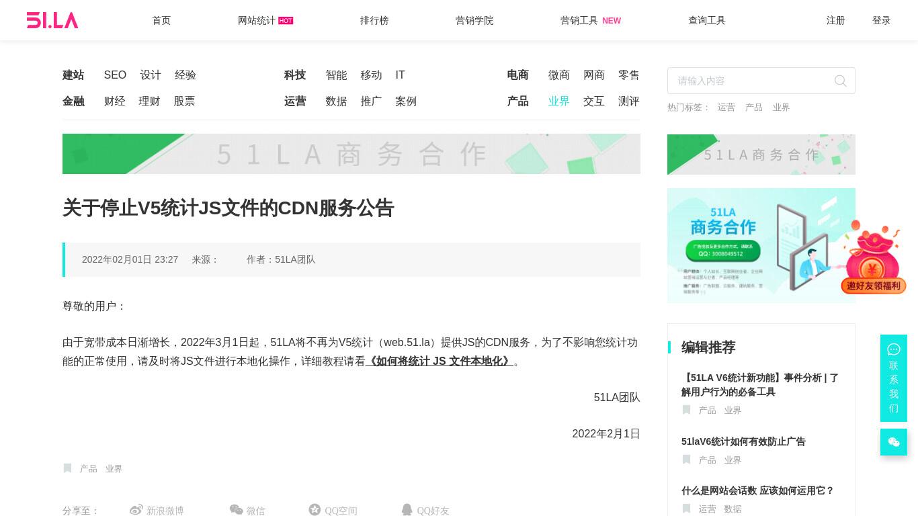Click bookmark tag icon below article
This screenshot has width=918, height=516.
click(x=67, y=468)
